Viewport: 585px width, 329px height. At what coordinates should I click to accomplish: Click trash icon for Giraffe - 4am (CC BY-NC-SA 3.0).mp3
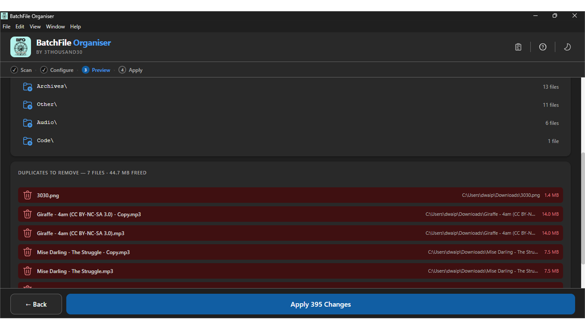(x=27, y=233)
